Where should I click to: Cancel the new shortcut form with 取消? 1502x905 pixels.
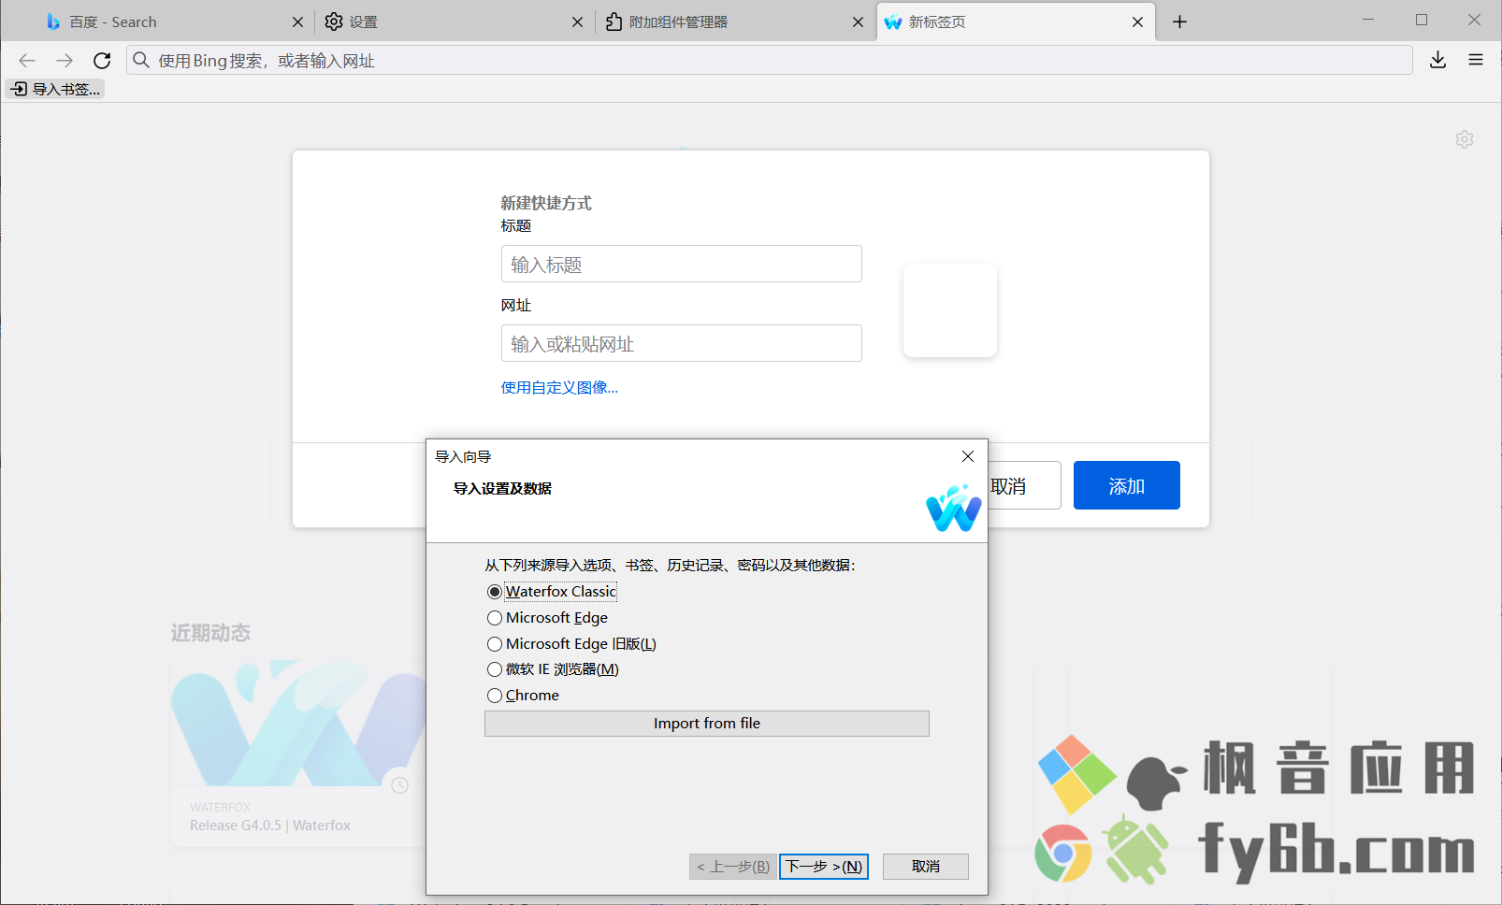coord(1023,485)
